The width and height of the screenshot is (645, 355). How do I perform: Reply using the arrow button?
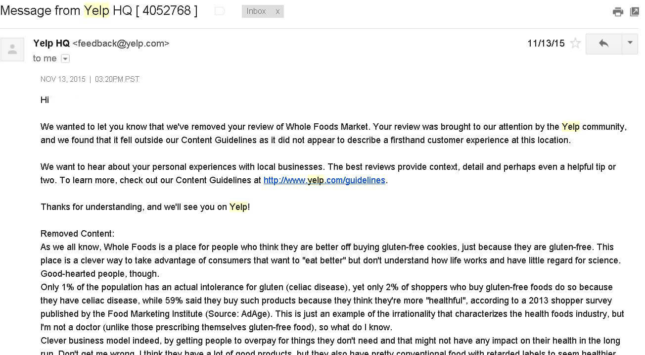(603, 44)
